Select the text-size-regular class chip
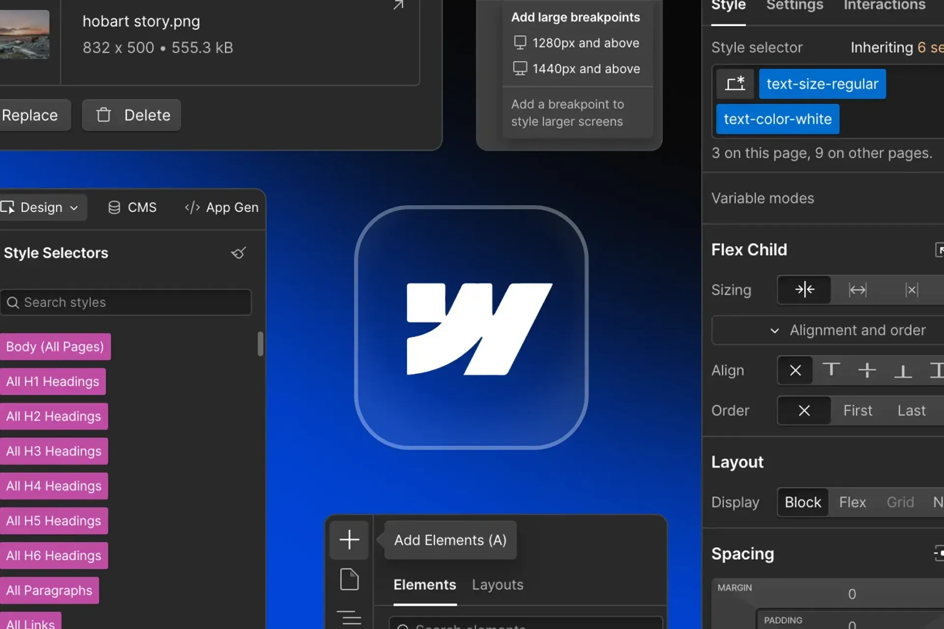Image resolution: width=944 pixels, height=629 pixels. (x=822, y=84)
